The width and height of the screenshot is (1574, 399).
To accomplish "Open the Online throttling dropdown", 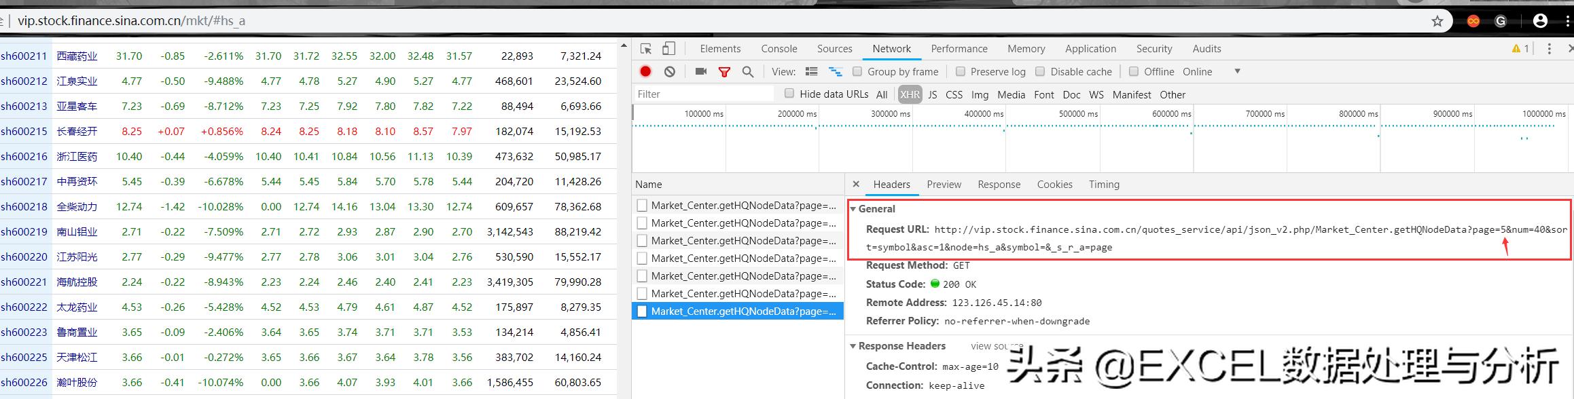I will 1237,71.
